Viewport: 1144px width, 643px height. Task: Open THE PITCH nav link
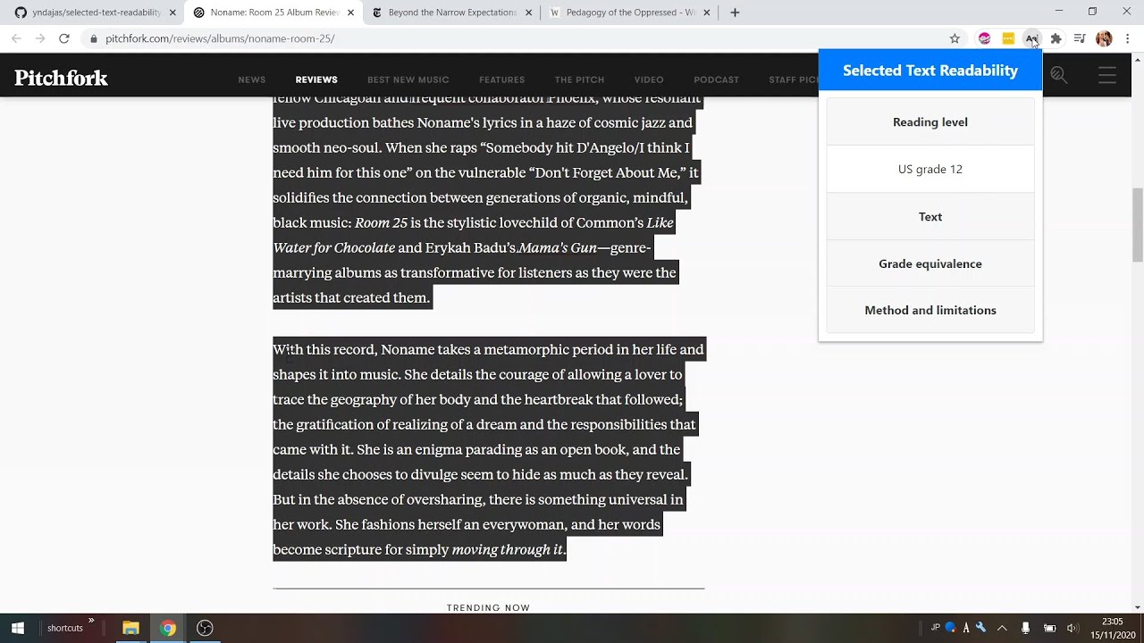(x=579, y=79)
